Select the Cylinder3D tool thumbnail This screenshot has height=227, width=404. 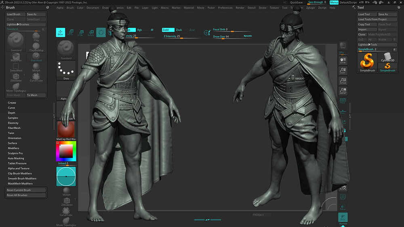pos(387,57)
